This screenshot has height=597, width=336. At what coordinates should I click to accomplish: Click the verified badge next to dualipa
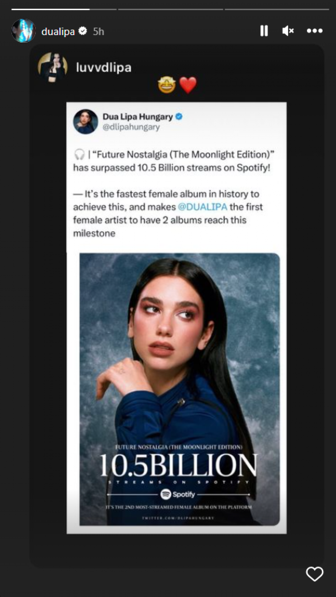83,31
